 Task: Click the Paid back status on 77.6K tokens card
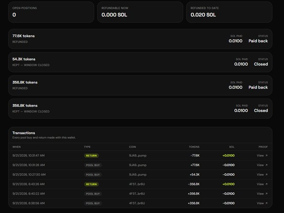pos(258,41)
